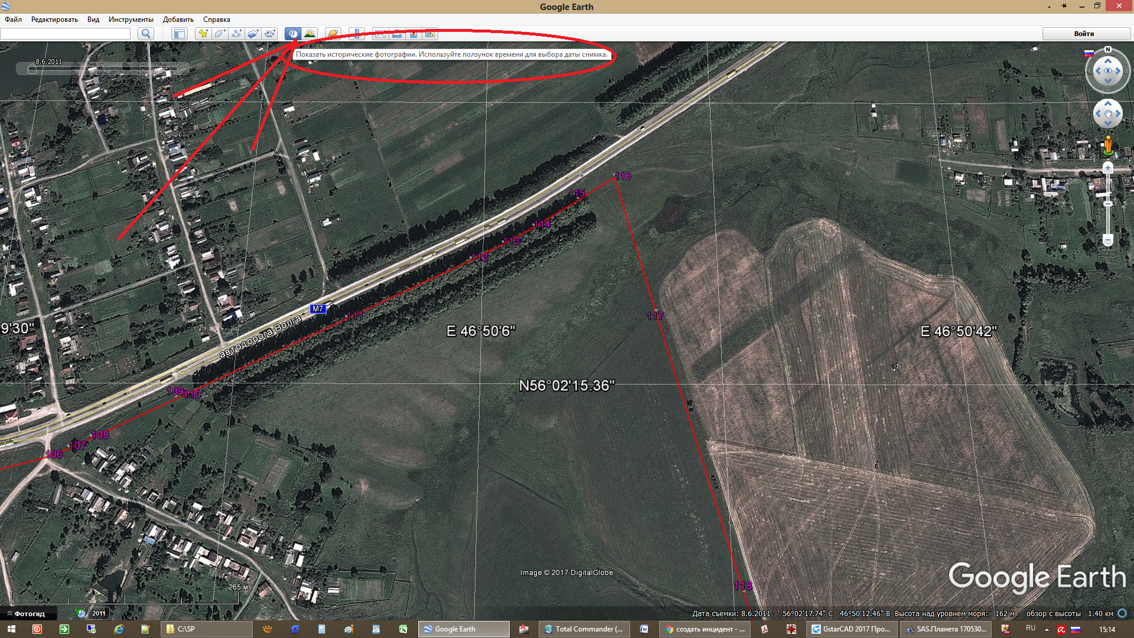
Task: Select the ruler measurement tool
Action: point(356,34)
